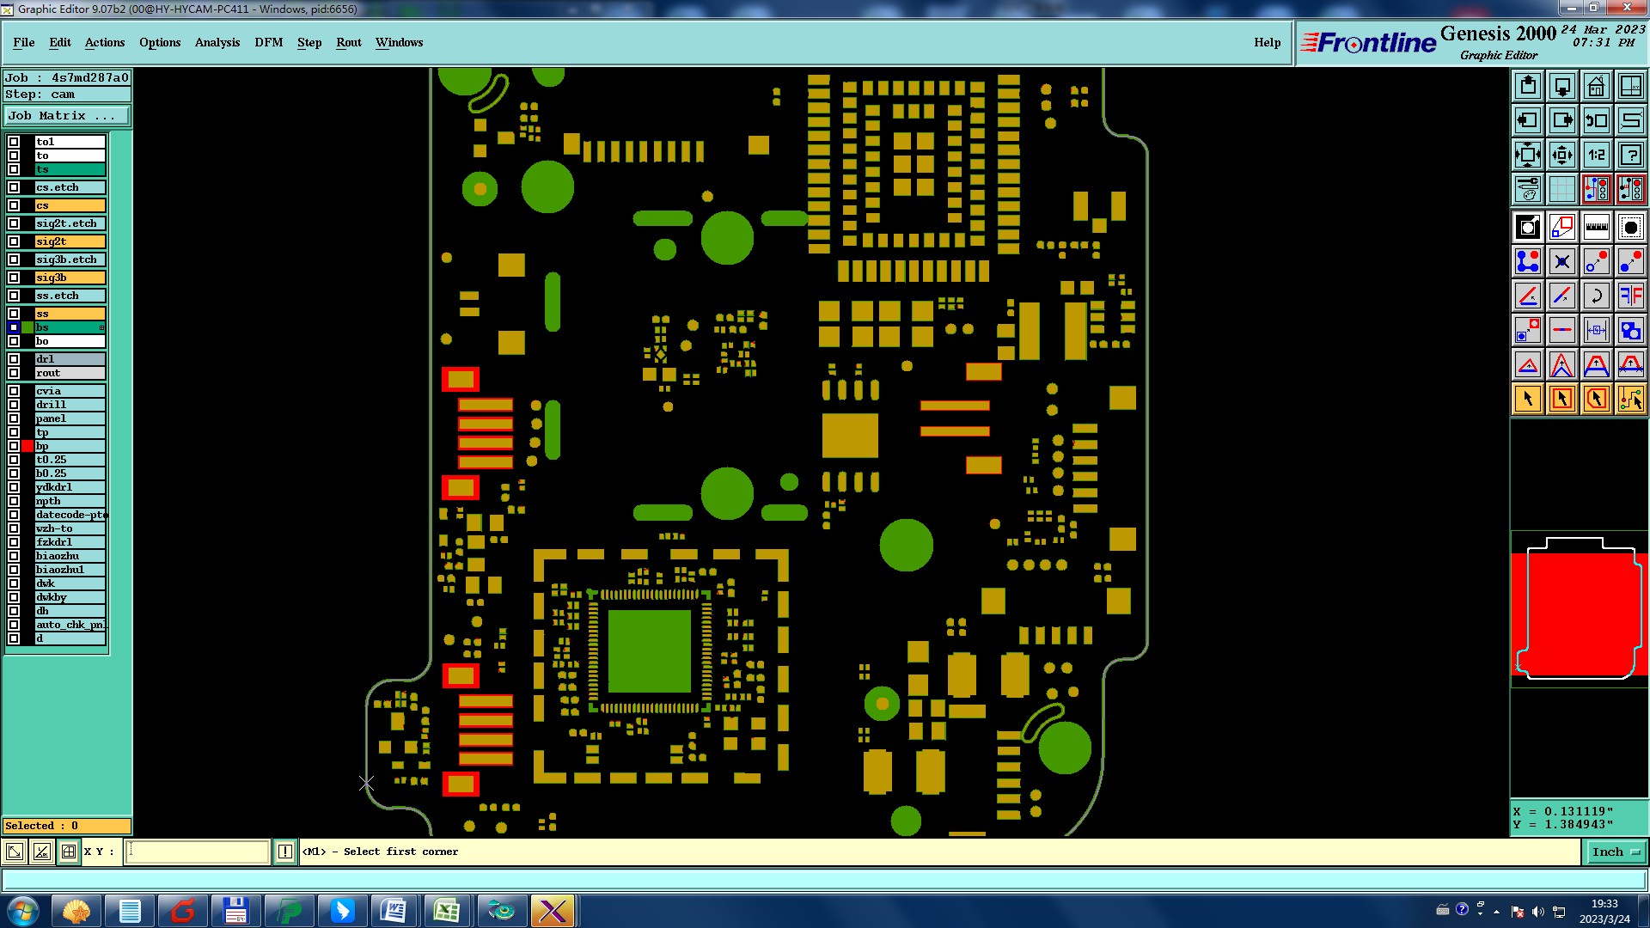Open the DFM menu
1650x928 pixels.
point(268,42)
